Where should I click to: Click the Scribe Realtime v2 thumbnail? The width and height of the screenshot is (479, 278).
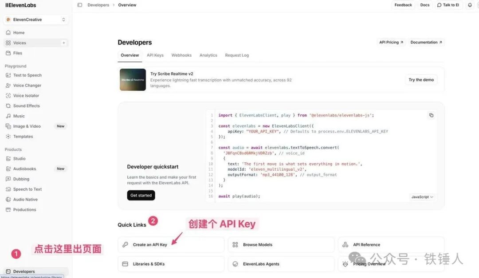tap(133, 80)
